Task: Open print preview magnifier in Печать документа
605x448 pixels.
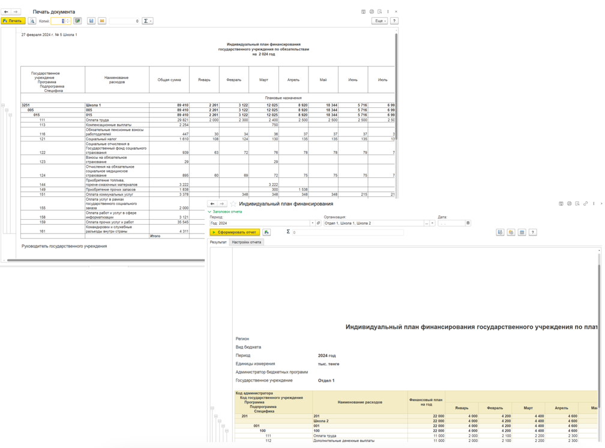Action: (x=32, y=21)
